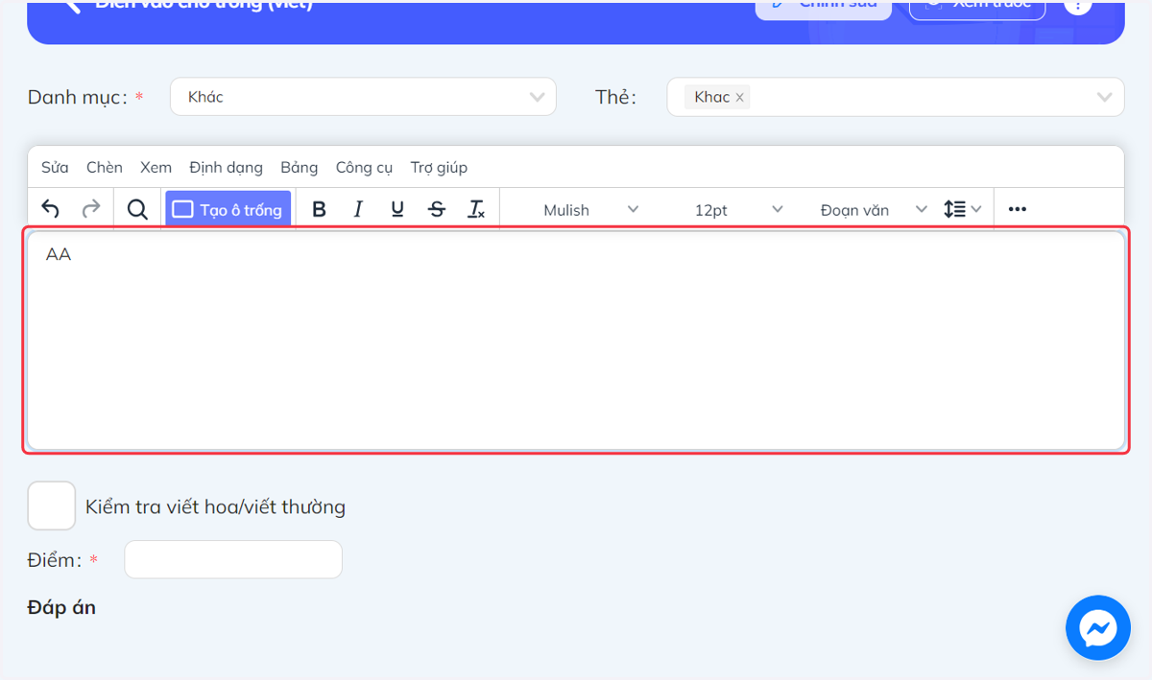Remove the Khac tag
The image size is (1152, 680).
click(x=739, y=98)
